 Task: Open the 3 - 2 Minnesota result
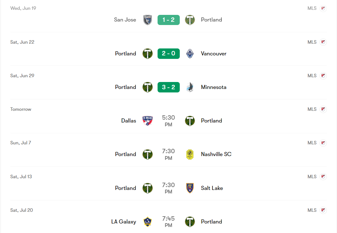pyautogui.click(x=168, y=87)
